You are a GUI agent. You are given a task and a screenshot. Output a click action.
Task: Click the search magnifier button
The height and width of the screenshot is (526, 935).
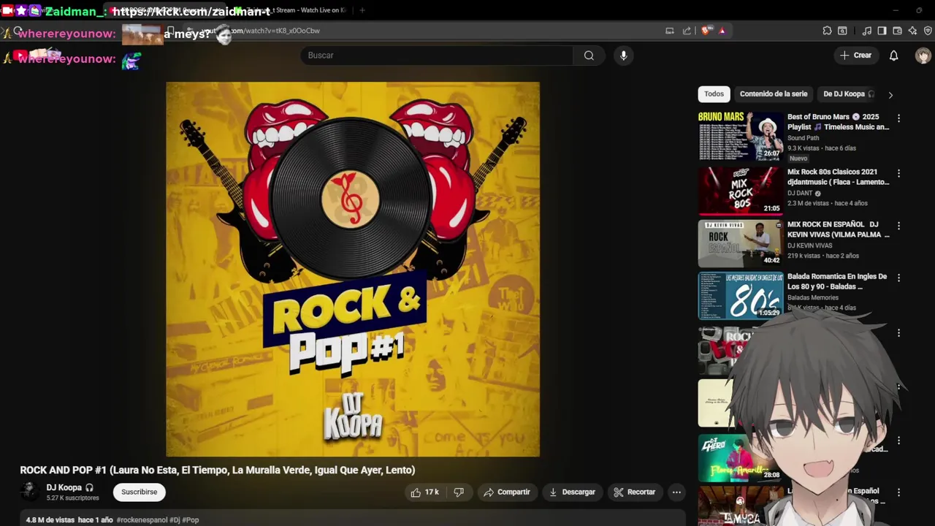(589, 56)
